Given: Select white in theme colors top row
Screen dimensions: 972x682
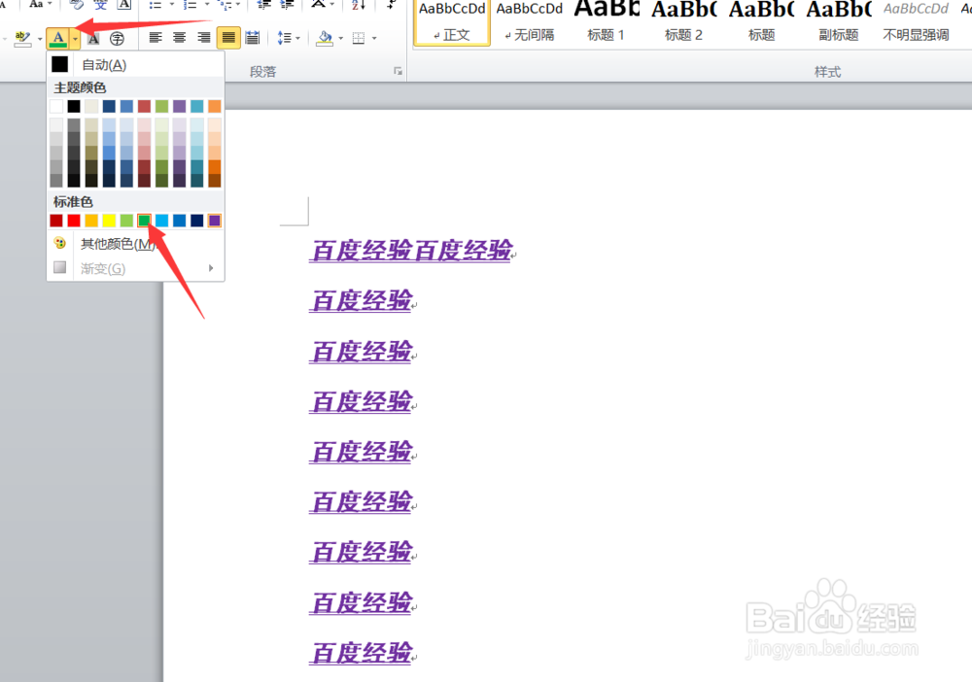Looking at the screenshot, I should (56, 107).
